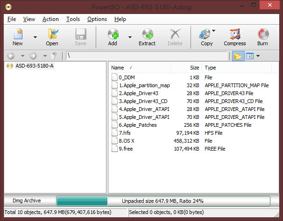Select ASD-693-5180-A in the tree

coord(35,66)
